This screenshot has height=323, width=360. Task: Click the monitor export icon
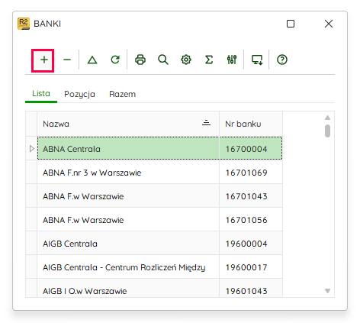pyautogui.click(x=257, y=60)
